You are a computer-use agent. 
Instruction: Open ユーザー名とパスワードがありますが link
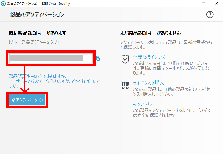tap(54, 83)
